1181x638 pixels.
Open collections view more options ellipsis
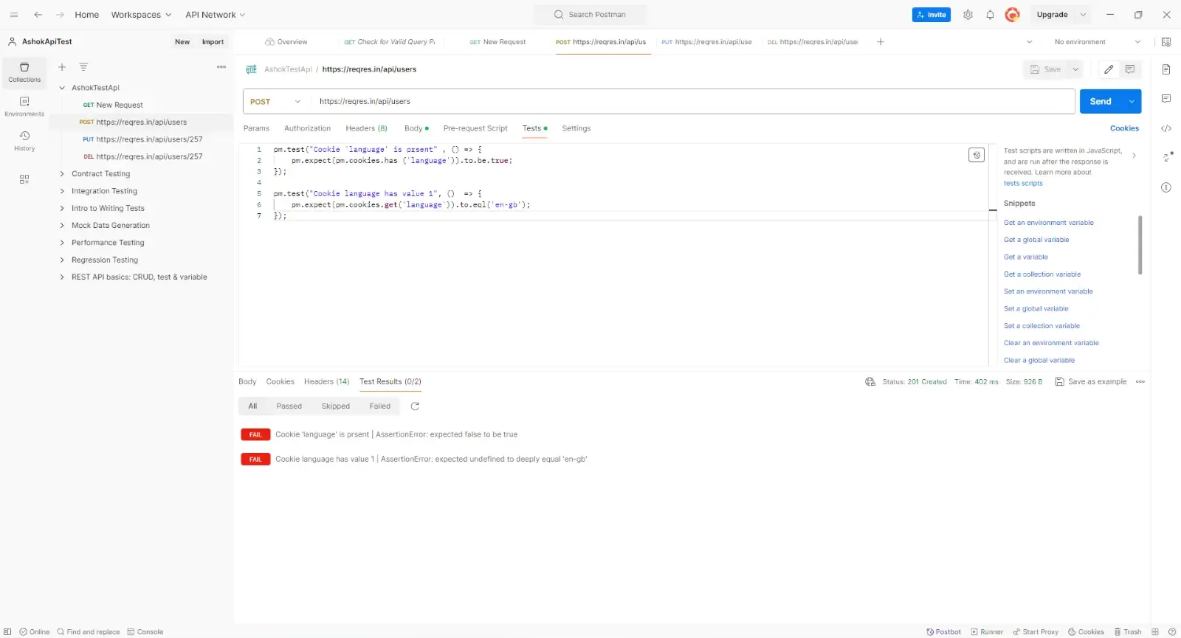221,67
